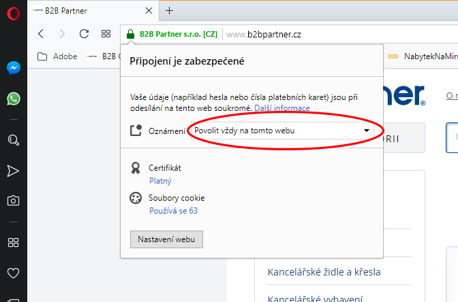
Task: Open Speed Dial grid icon in sidebar
Action: tap(13, 242)
